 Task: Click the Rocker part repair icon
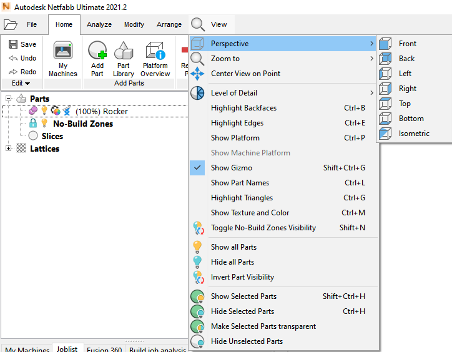click(67, 111)
